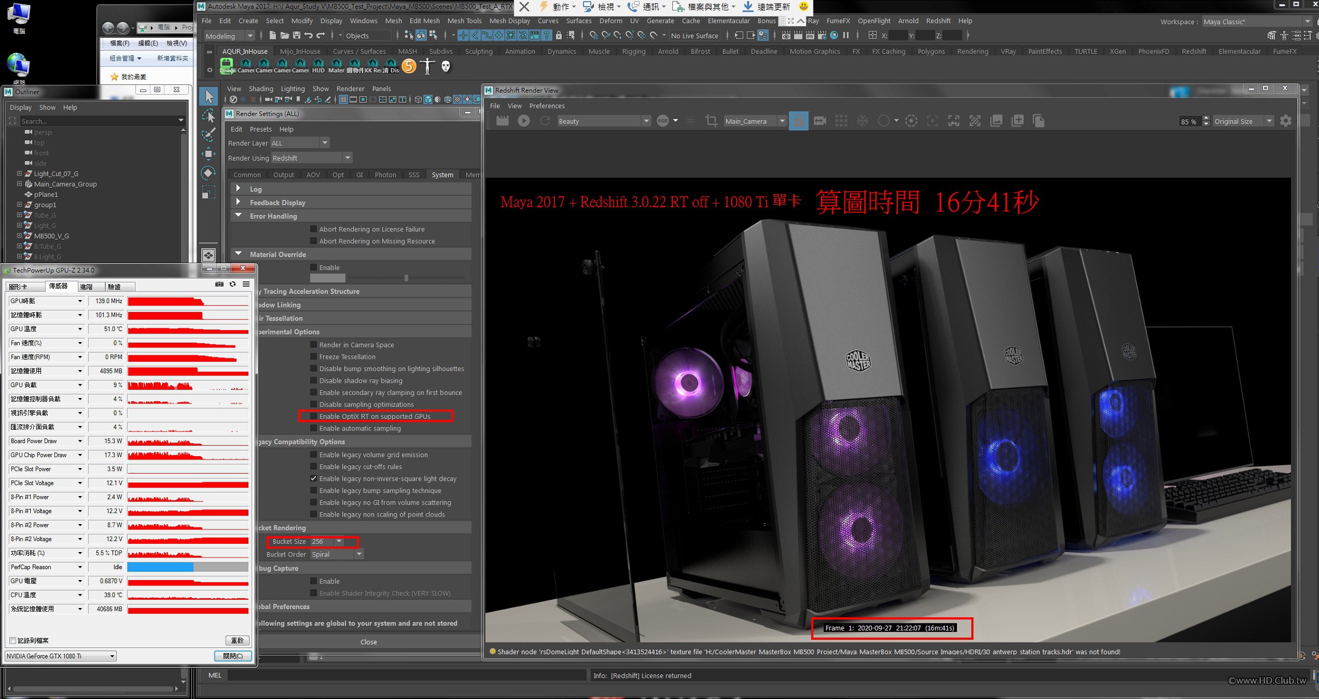
Task: Click the snowflake freeze icon in Render View
Action: coord(862,121)
